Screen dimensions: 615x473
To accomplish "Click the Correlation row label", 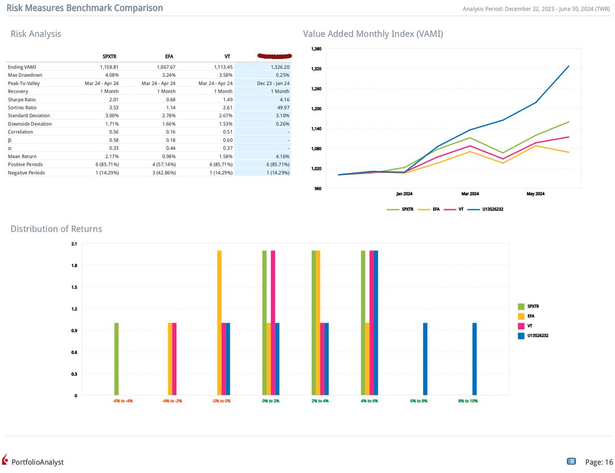I will coord(20,132).
